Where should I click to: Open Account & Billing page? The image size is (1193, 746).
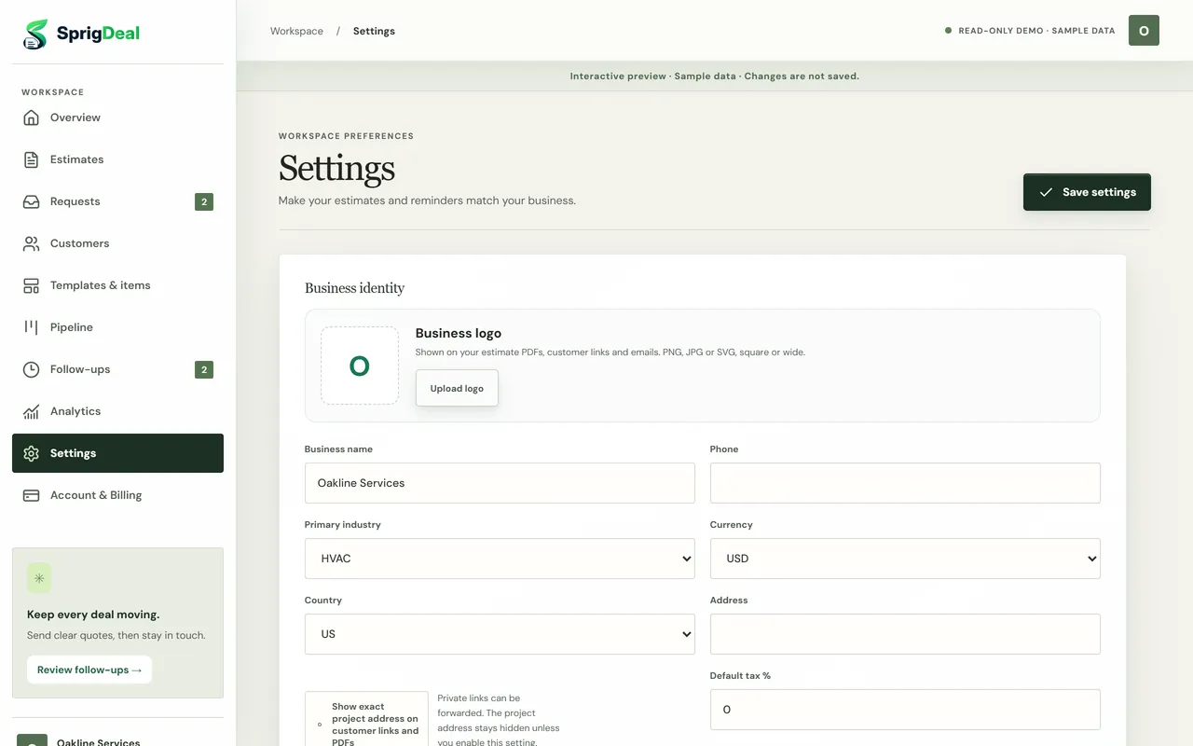pyautogui.click(x=117, y=495)
